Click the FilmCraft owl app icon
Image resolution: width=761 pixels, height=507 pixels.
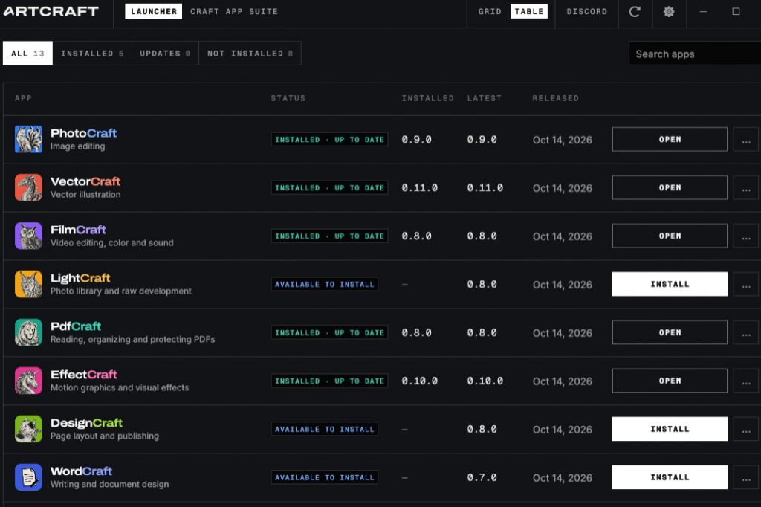click(x=28, y=236)
